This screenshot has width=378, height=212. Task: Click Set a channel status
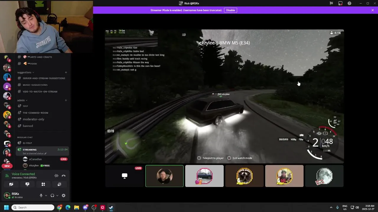click(x=35, y=153)
